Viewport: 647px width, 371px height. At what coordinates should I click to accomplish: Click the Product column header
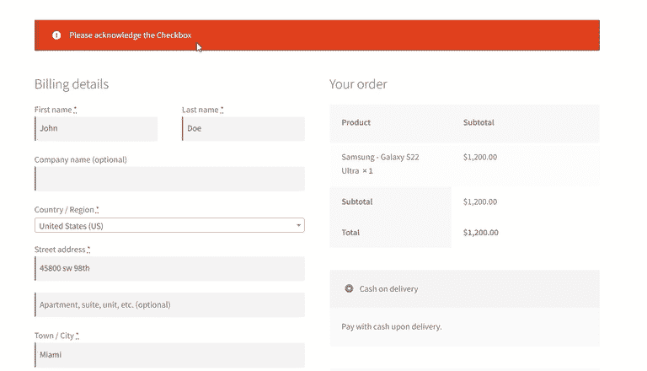[x=356, y=122]
